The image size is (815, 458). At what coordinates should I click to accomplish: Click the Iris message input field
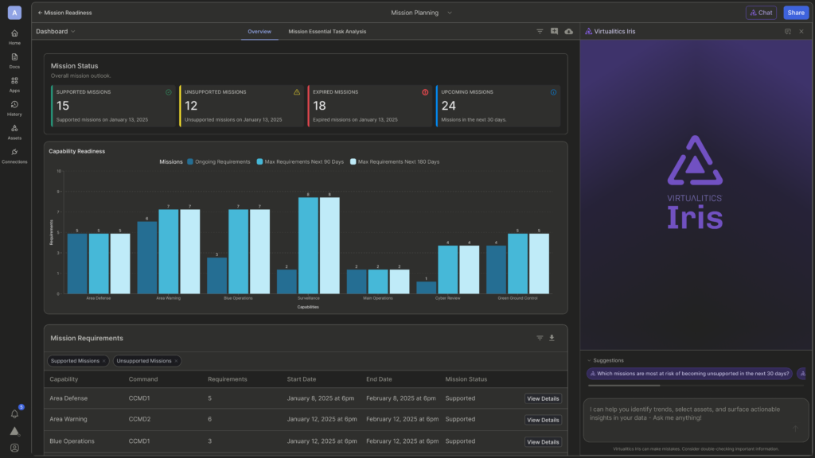(696, 420)
